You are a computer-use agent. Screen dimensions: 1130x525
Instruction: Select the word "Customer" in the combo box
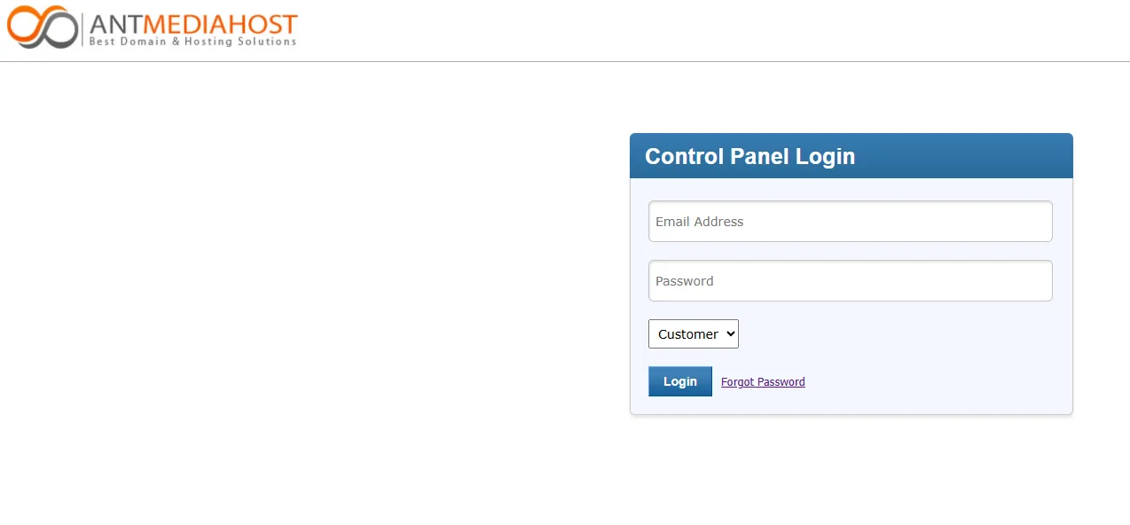[x=687, y=334]
